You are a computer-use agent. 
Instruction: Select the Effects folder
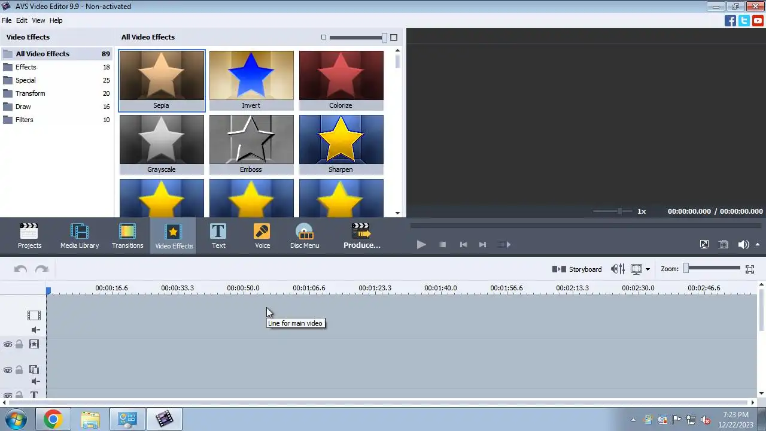[57, 67]
